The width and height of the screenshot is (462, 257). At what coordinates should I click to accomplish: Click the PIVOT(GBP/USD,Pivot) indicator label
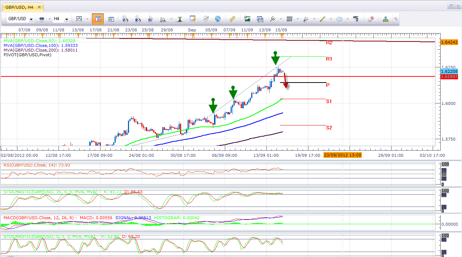[x=27, y=55]
